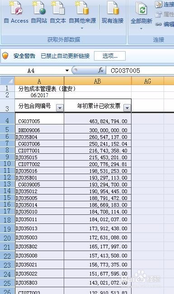The height and width of the screenshot is (294, 174).
Task: Click the select-all corner of the sheet
Action: tap(7, 81)
